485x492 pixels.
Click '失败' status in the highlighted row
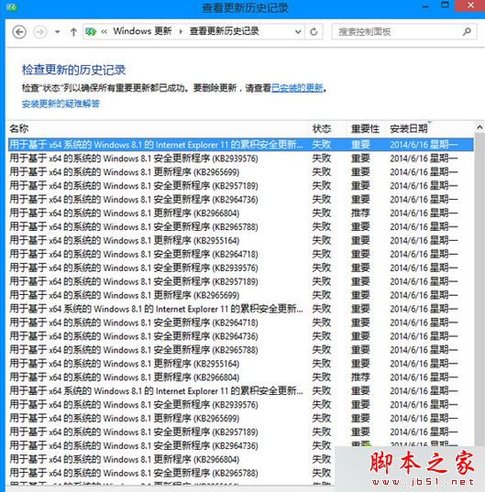click(x=322, y=145)
